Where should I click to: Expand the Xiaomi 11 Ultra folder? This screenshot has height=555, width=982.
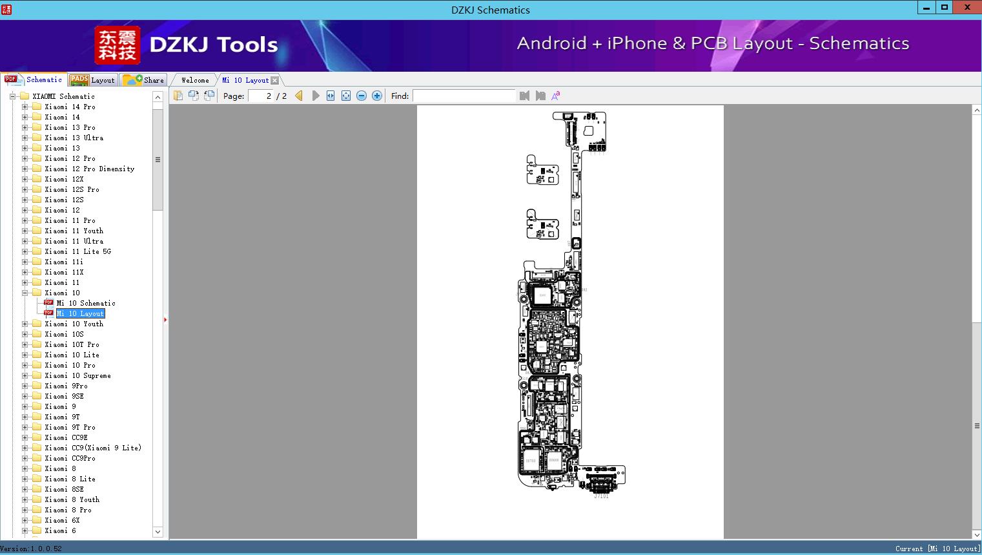click(25, 241)
